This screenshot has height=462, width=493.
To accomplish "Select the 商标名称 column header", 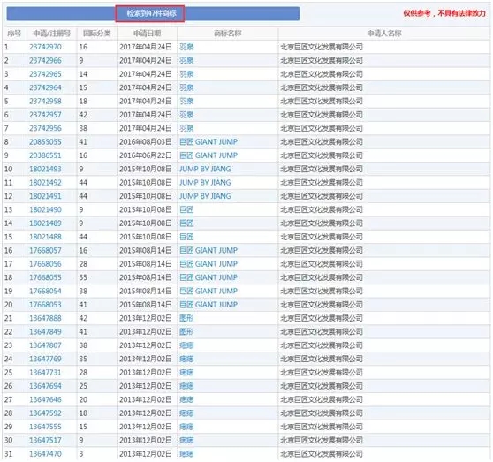I will click(x=228, y=34).
